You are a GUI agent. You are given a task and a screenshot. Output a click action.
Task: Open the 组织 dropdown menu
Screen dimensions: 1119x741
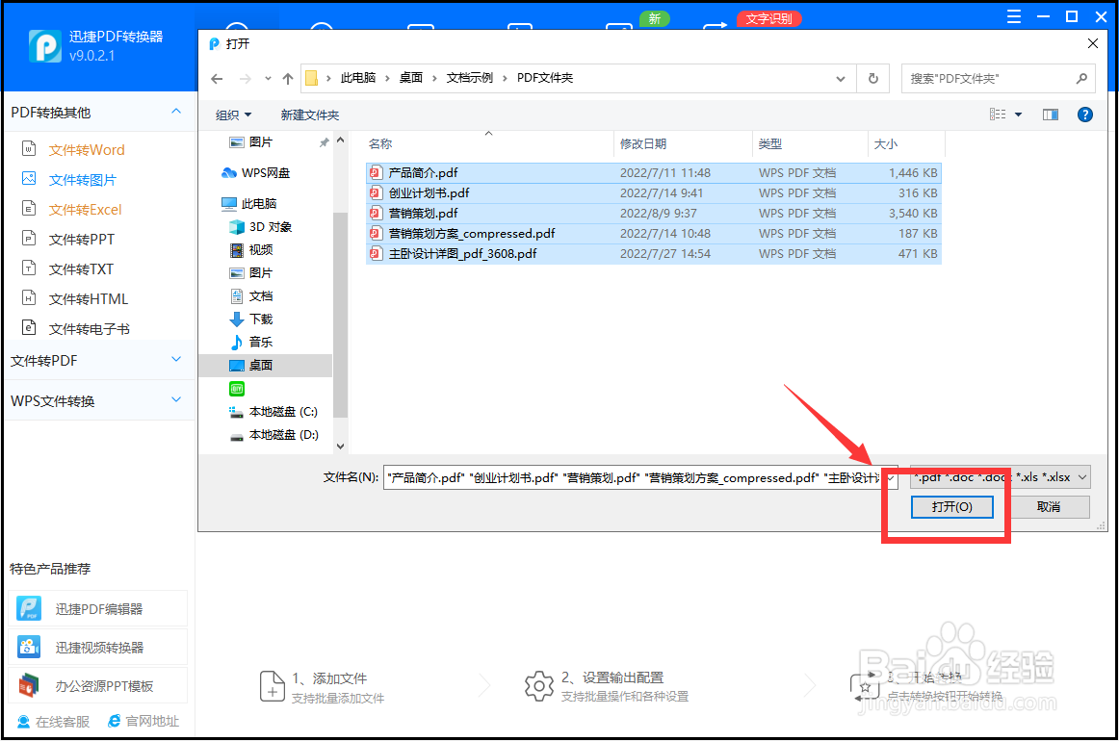point(233,115)
